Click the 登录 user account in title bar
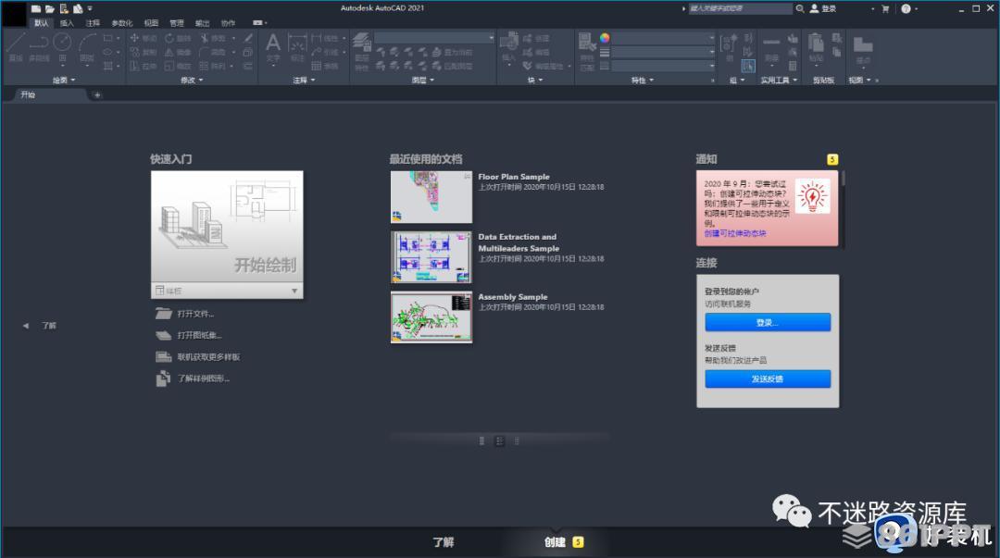Image resolution: width=1000 pixels, height=558 pixels. (x=823, y=8)
